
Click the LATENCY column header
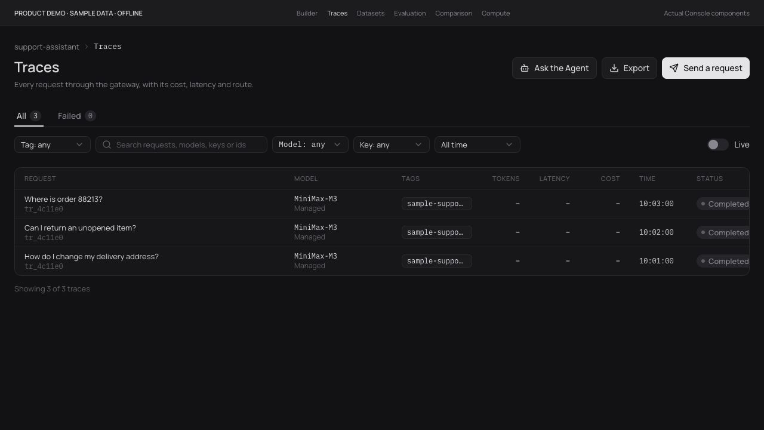click(x=554, y=179)
